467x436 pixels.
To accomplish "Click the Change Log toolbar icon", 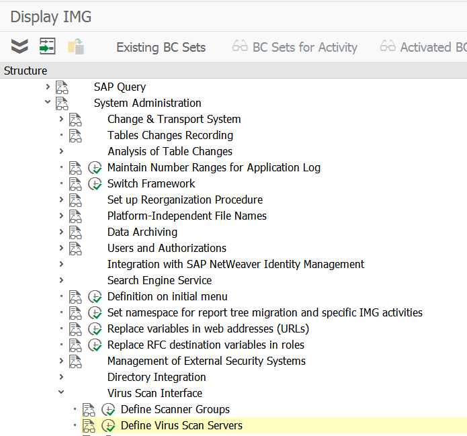I will (76, 46).
